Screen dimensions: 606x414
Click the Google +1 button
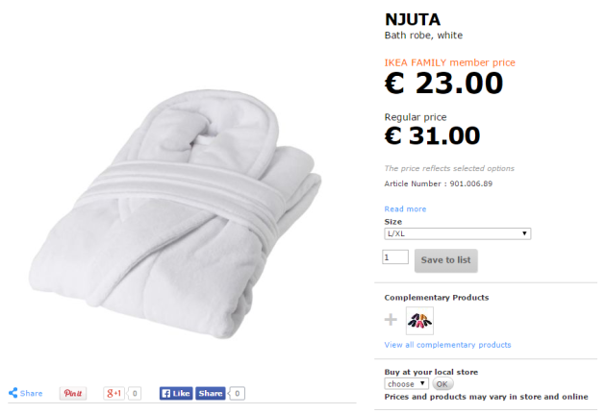coord(114,393)
